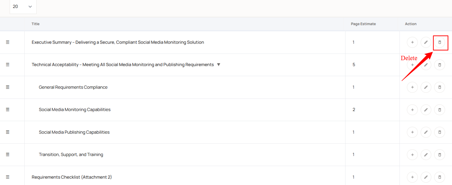Click page estimate 1 for Social Media Publishing Capabilities
Image resolution: width=452 pixels, height=185 pixels.
tap(354, 132)
